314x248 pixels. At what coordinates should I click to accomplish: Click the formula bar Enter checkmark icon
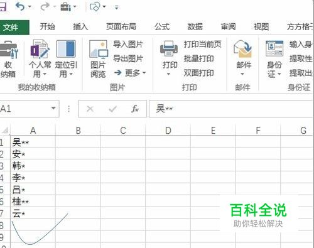point(112,109)
